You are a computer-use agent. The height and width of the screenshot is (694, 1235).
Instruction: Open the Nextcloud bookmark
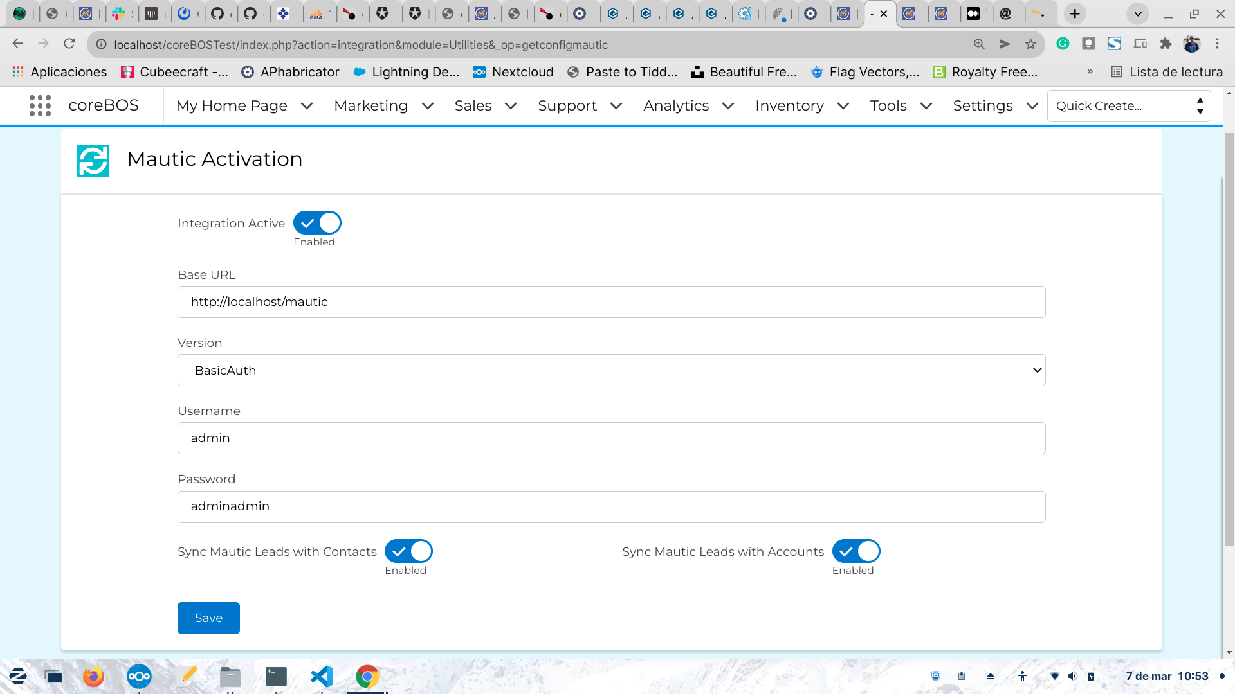pos(513,72)
